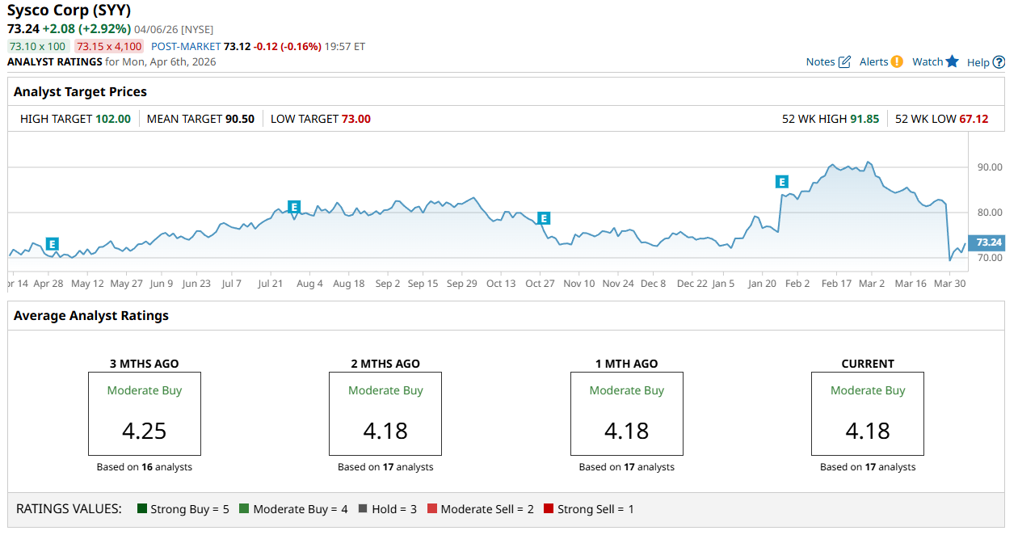Click the earnings marker near Apr 28
The height and width of the screenshot is (535, 1018).
52,243
